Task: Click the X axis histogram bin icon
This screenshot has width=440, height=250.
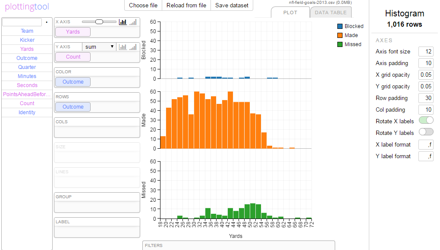Action: 123,22
